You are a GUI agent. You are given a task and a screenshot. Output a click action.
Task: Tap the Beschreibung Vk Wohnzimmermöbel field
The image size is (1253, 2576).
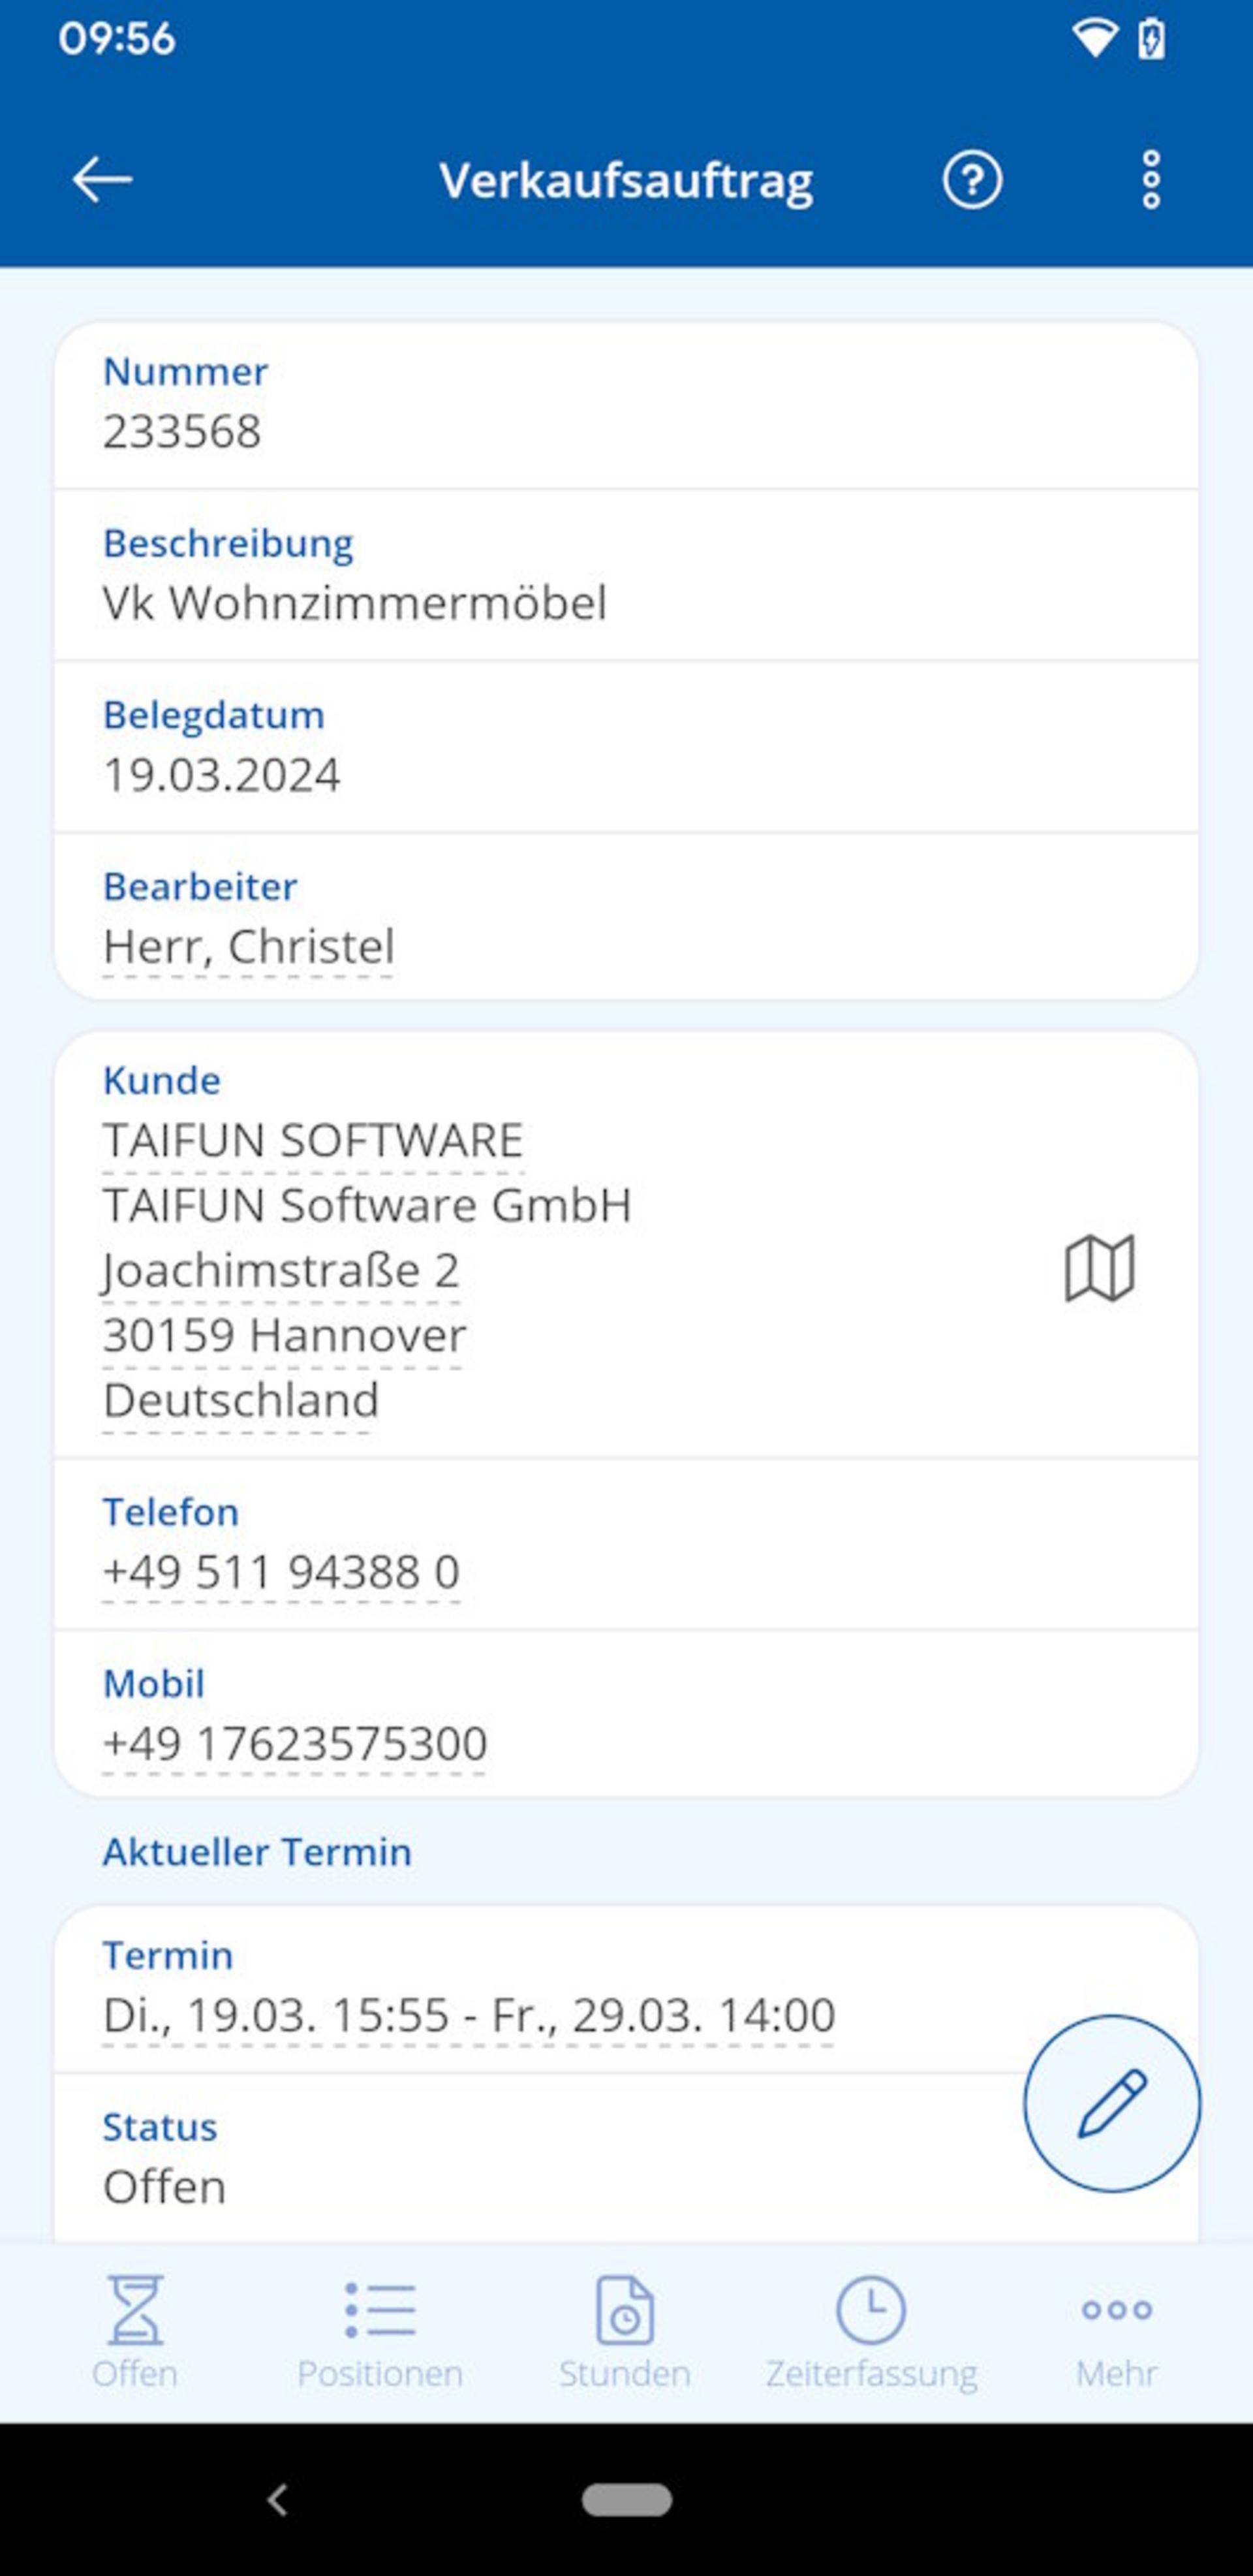[x=626, y=575]
